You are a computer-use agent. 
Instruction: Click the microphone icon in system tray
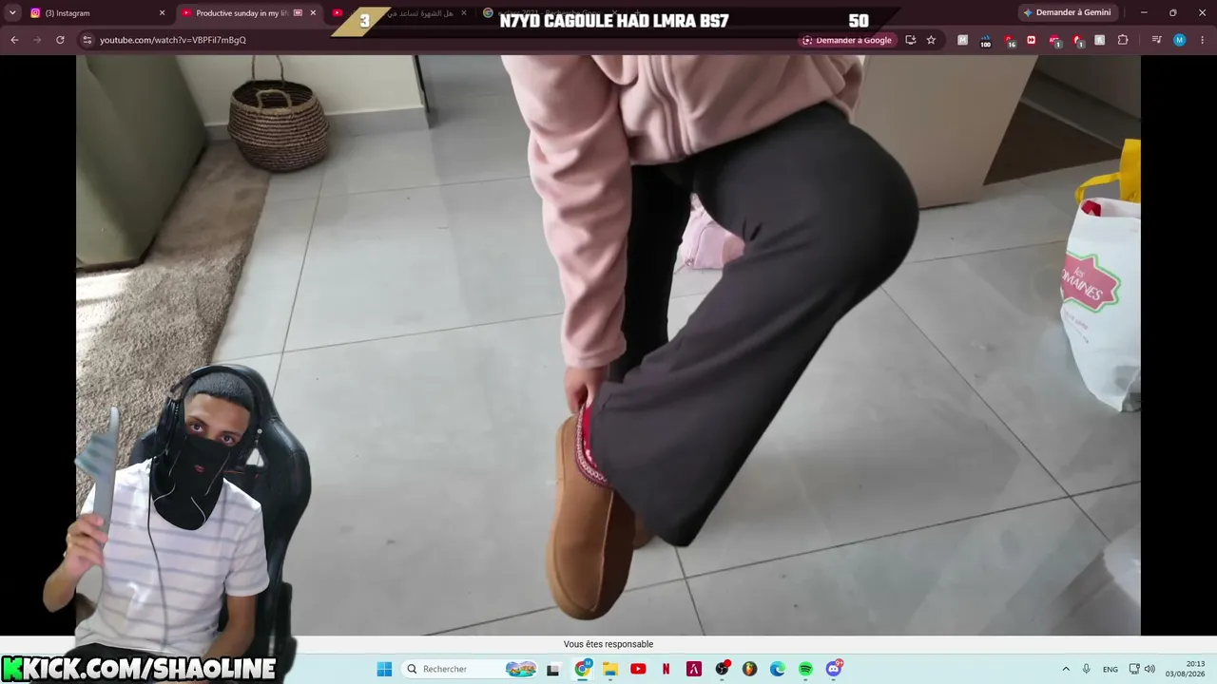(x=1087, y=669)
